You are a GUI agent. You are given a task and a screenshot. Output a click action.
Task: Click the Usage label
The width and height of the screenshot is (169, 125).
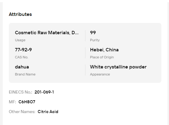click(20, 40)
